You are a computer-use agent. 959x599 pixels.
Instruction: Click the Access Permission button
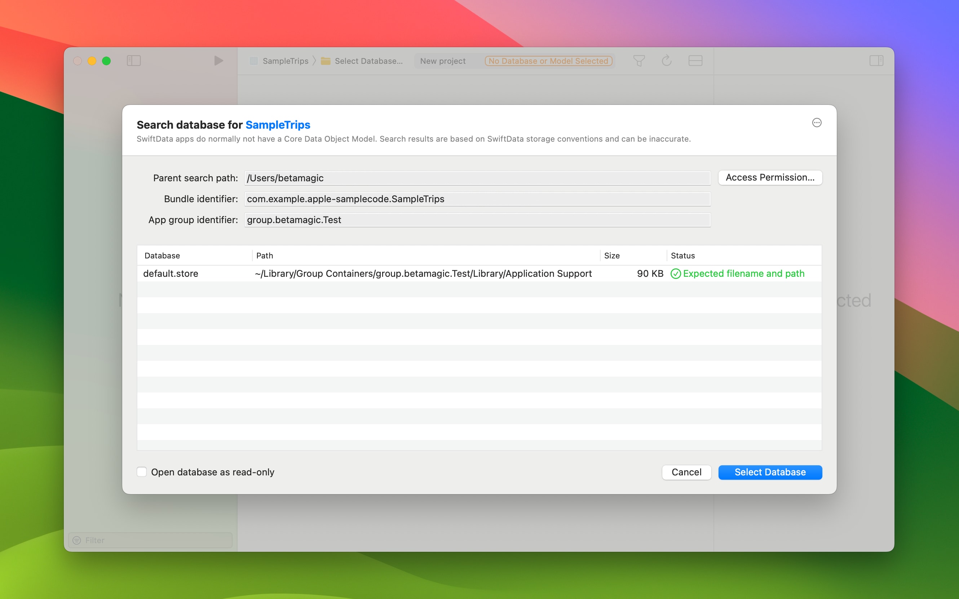tap(770, 177)
